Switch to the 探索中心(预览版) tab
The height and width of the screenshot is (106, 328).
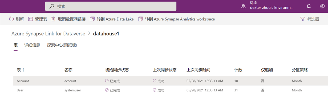pyautogui.click(x=62, y=45)
